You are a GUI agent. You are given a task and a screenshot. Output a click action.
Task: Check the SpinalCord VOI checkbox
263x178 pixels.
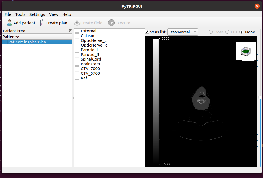tap(77, 59)
